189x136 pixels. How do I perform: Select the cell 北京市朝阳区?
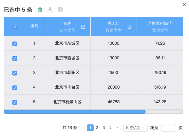click(67, 73)
